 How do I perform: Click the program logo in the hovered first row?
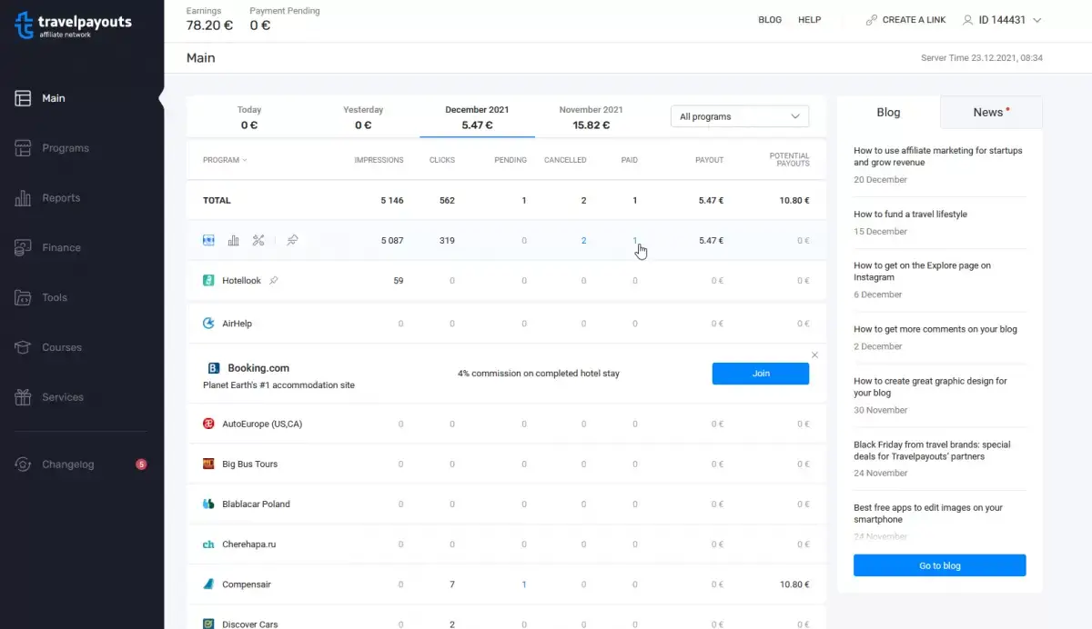pyautogui.click(x=208, y=241)
